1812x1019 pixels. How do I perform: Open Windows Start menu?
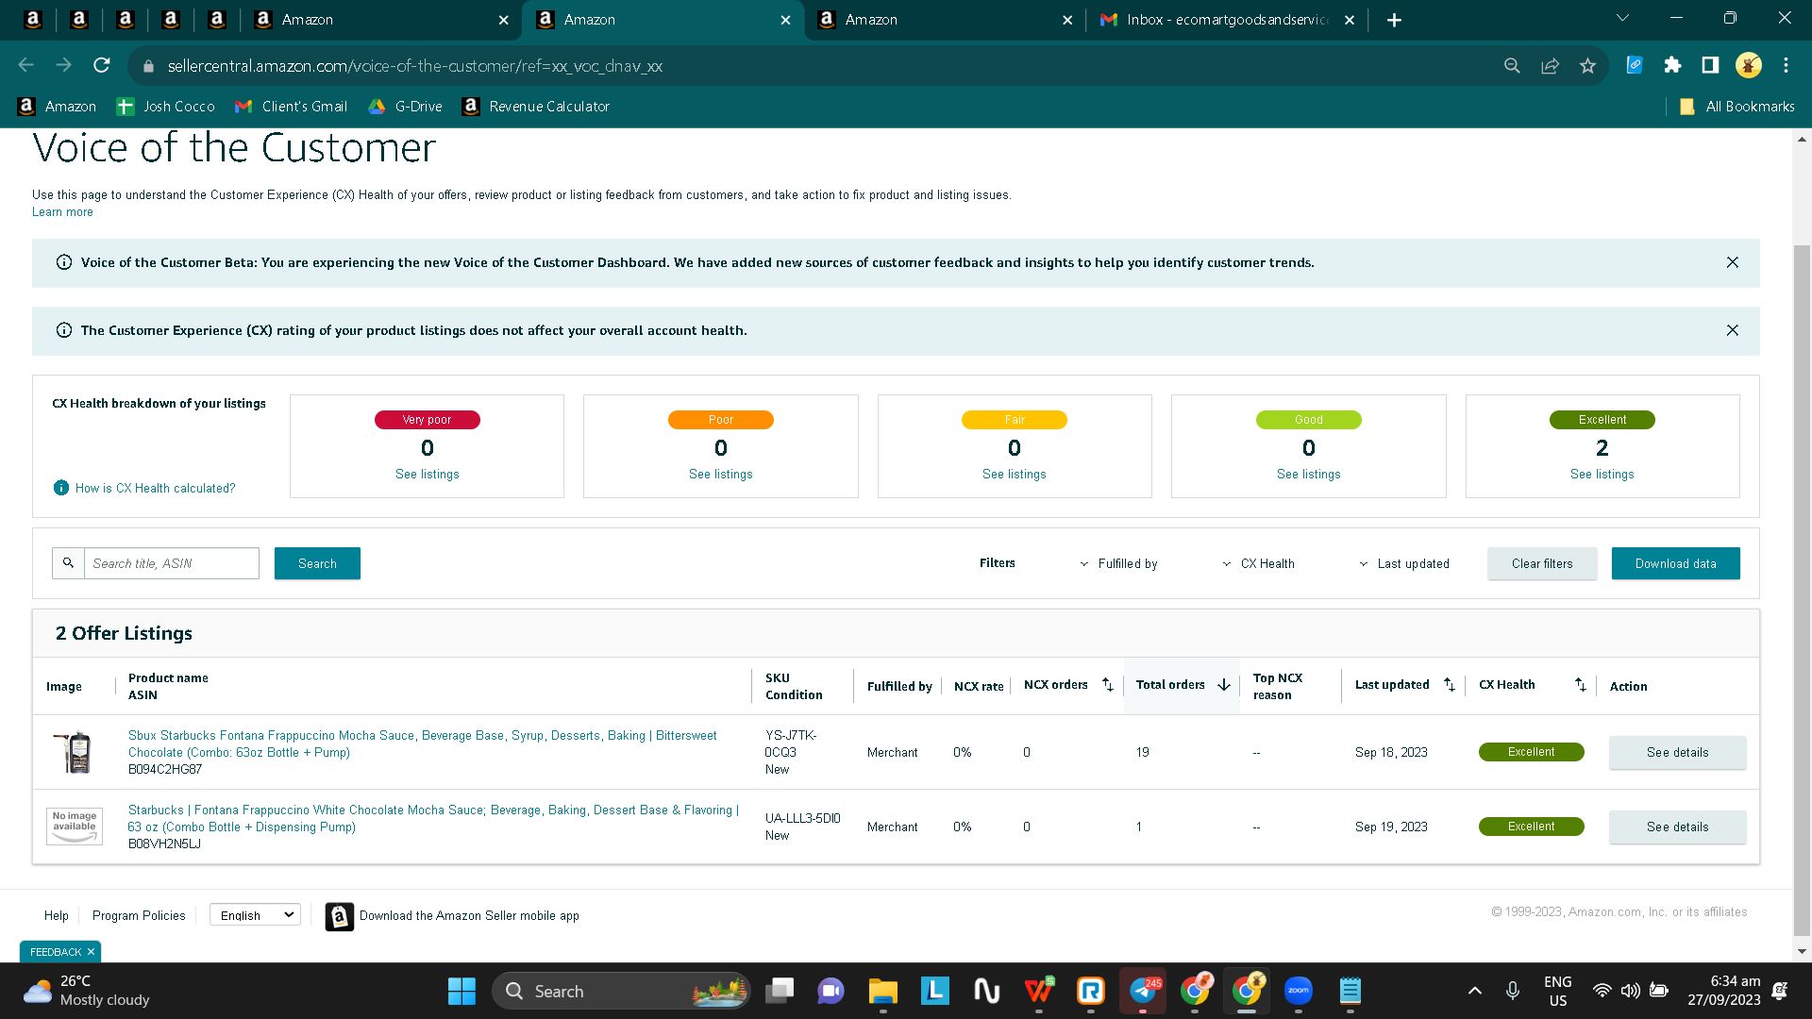pyautogui.click(x=461, y=992)
